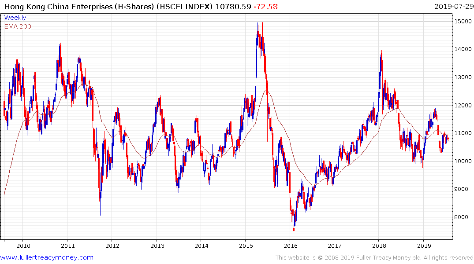Click the 12000 price axis label
Image resolution: width=474 pixels, height=264 pixels.
click(x=463, y=105)
